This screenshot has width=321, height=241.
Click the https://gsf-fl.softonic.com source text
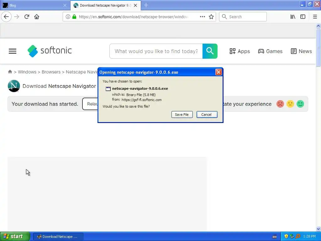(x=141, y=100)
